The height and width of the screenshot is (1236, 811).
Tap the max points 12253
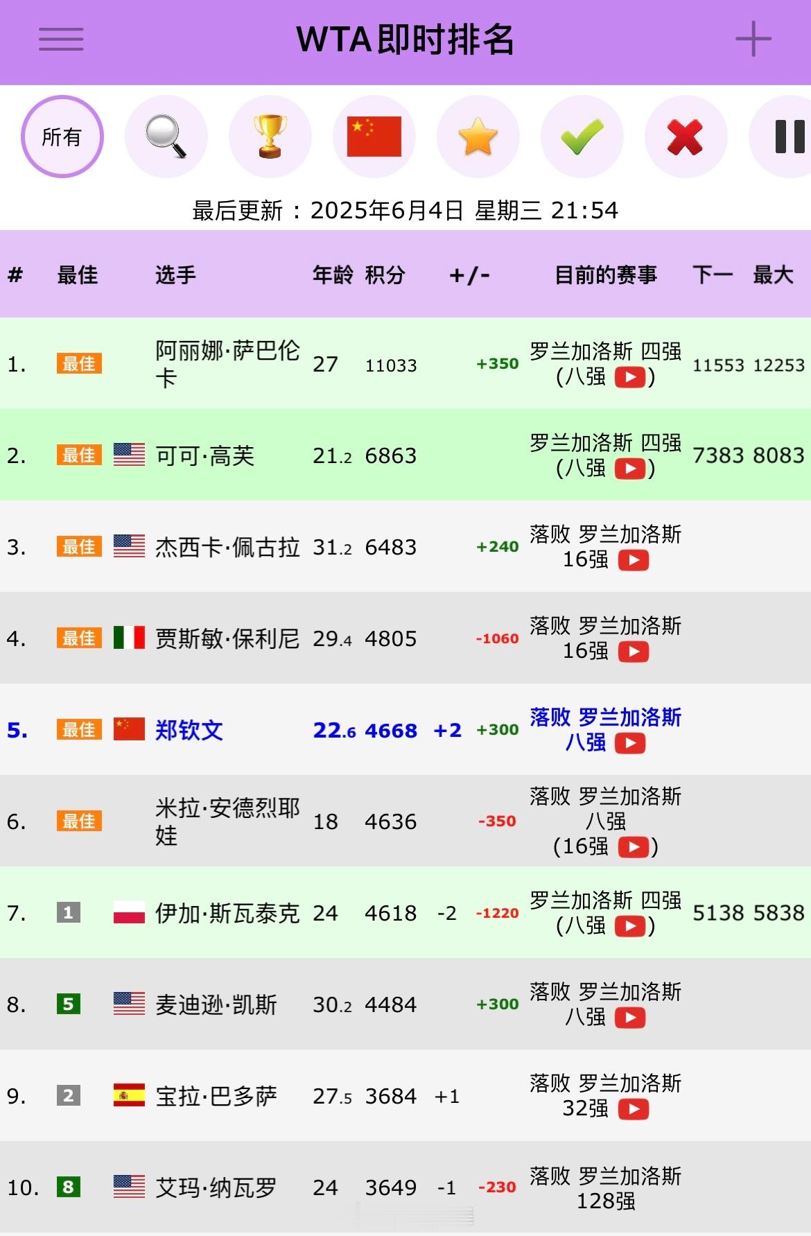(x=779, y=365)
